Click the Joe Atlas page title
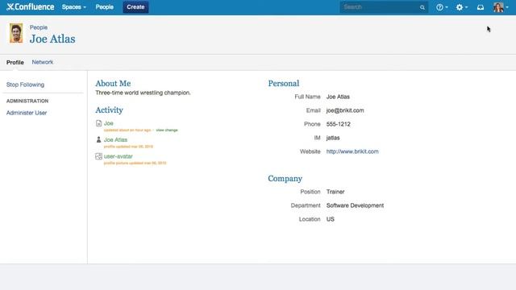The image size is (516, 290). (52, 39)
